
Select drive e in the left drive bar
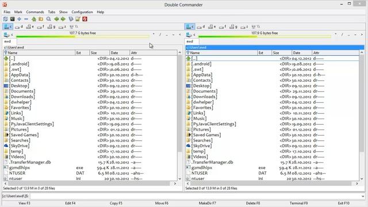pyautogui.click(x=30, y=27)
